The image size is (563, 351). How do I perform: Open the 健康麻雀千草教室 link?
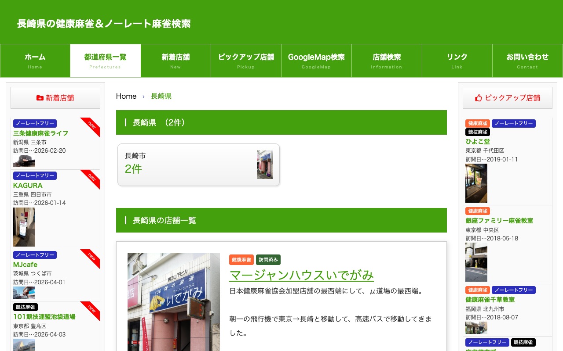[x=490, y=300]
